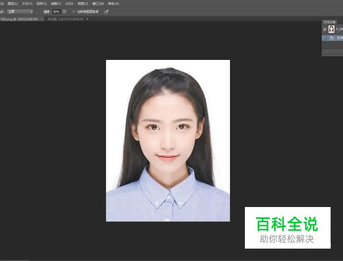This screenshot has width=343, height=261.
Task: Select the 打开 history step
Action: (340, 38)
